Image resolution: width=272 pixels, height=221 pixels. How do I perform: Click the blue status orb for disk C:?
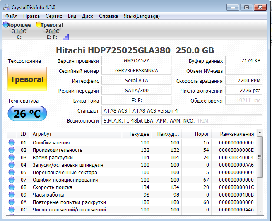pyautogui.click(x=5, y=25)
